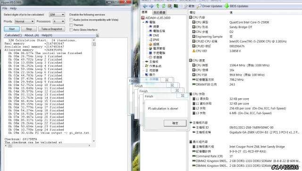Open the report tool in AIDA64 toolbar

189,6
